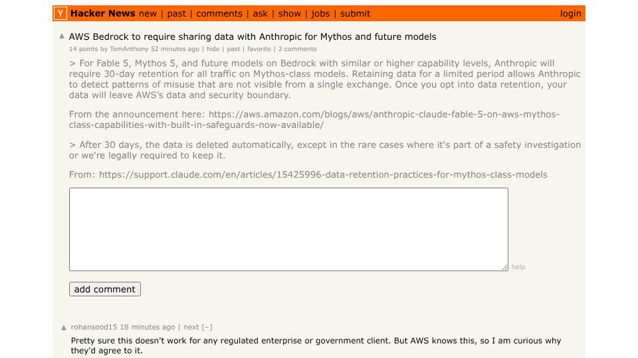
Task: Click the 52 minutes ago timestamp
Action: click(x=175, y=48)
